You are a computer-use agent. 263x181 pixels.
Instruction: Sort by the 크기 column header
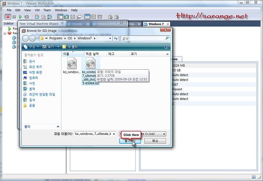(140, 54)
